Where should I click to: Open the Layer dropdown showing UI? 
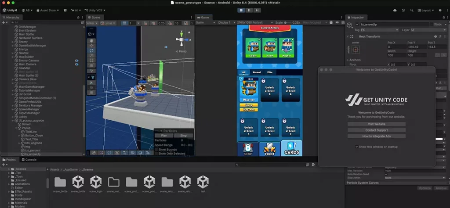pos(428,30)
